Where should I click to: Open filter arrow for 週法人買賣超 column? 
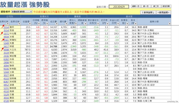[76, 24]
